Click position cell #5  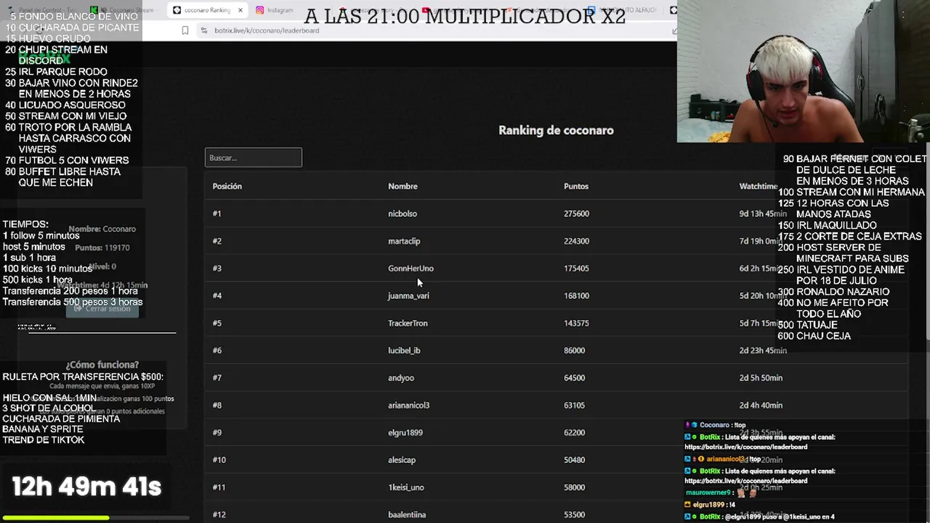pos(217,323)
